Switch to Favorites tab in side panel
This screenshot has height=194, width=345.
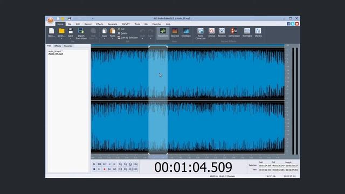(x=68, y=46)
